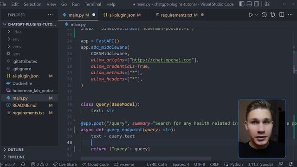This screenshot has height=167, width=297.
Task: Open the Help menu
Action: coord(111,4)
